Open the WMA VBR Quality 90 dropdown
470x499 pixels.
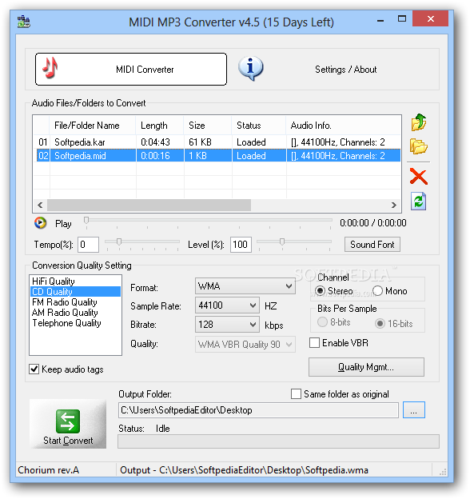coord(245,345)
